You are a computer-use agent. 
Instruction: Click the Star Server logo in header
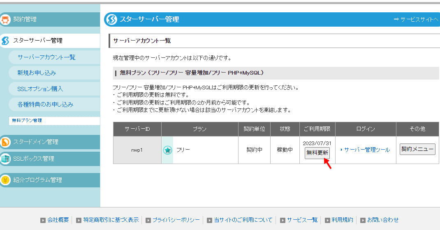111,19
